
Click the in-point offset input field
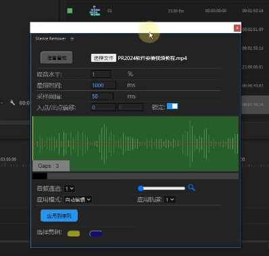click(103, 107)
